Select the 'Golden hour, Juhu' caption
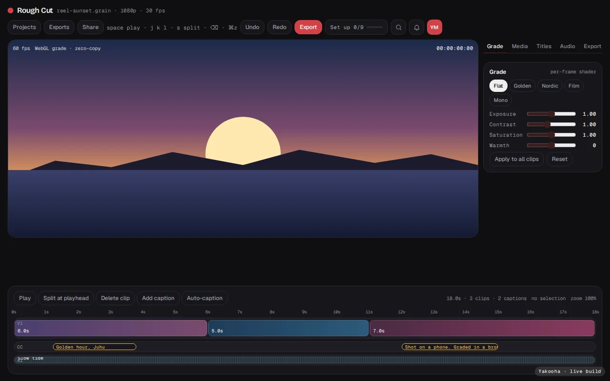The image size is (610, 381). (x=94, y=347)
